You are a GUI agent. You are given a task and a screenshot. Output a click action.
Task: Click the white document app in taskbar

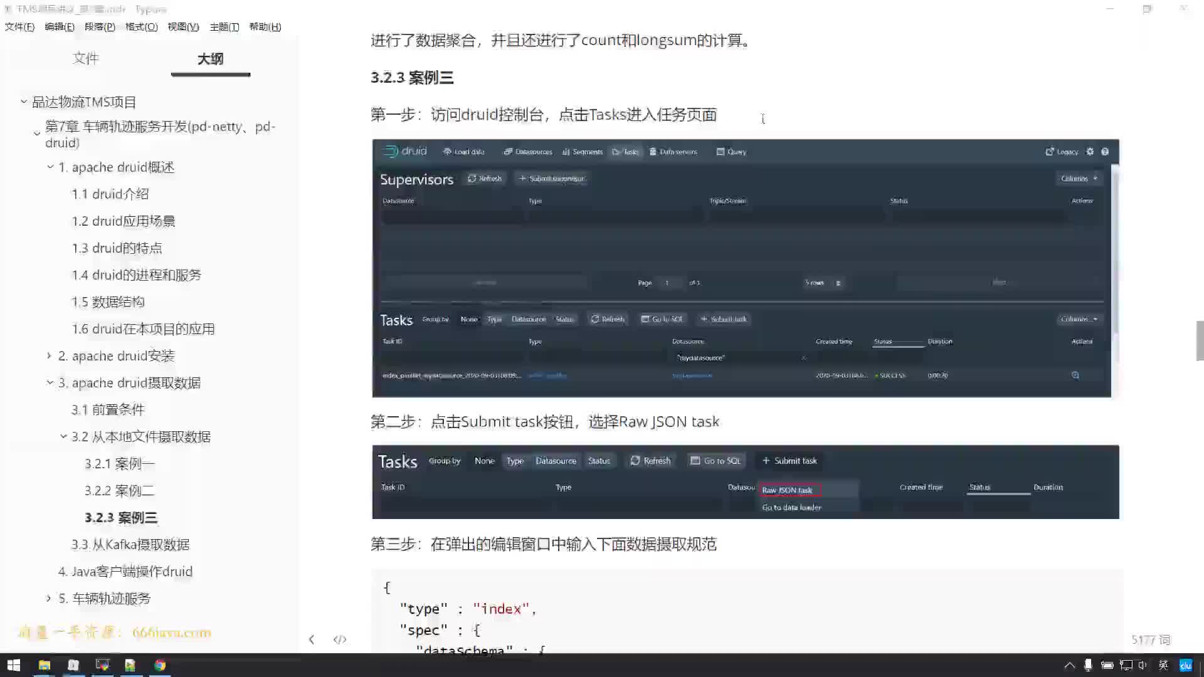click(x=73, y=665)
